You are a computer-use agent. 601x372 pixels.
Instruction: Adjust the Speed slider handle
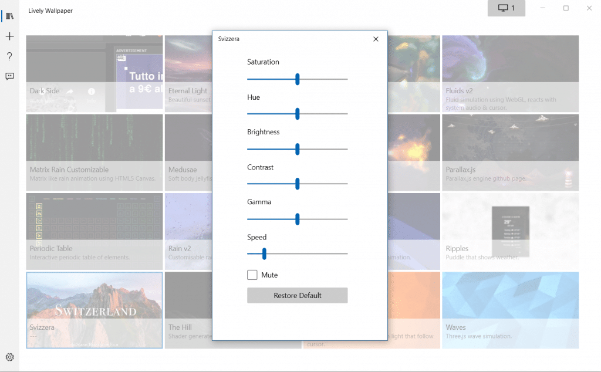[264, 253]
